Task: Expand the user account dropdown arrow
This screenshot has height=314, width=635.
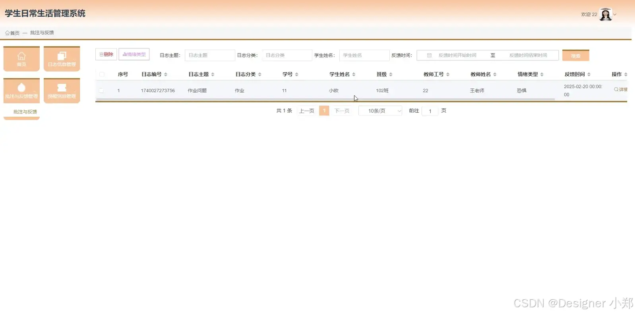Action: [x=615, y=15]
